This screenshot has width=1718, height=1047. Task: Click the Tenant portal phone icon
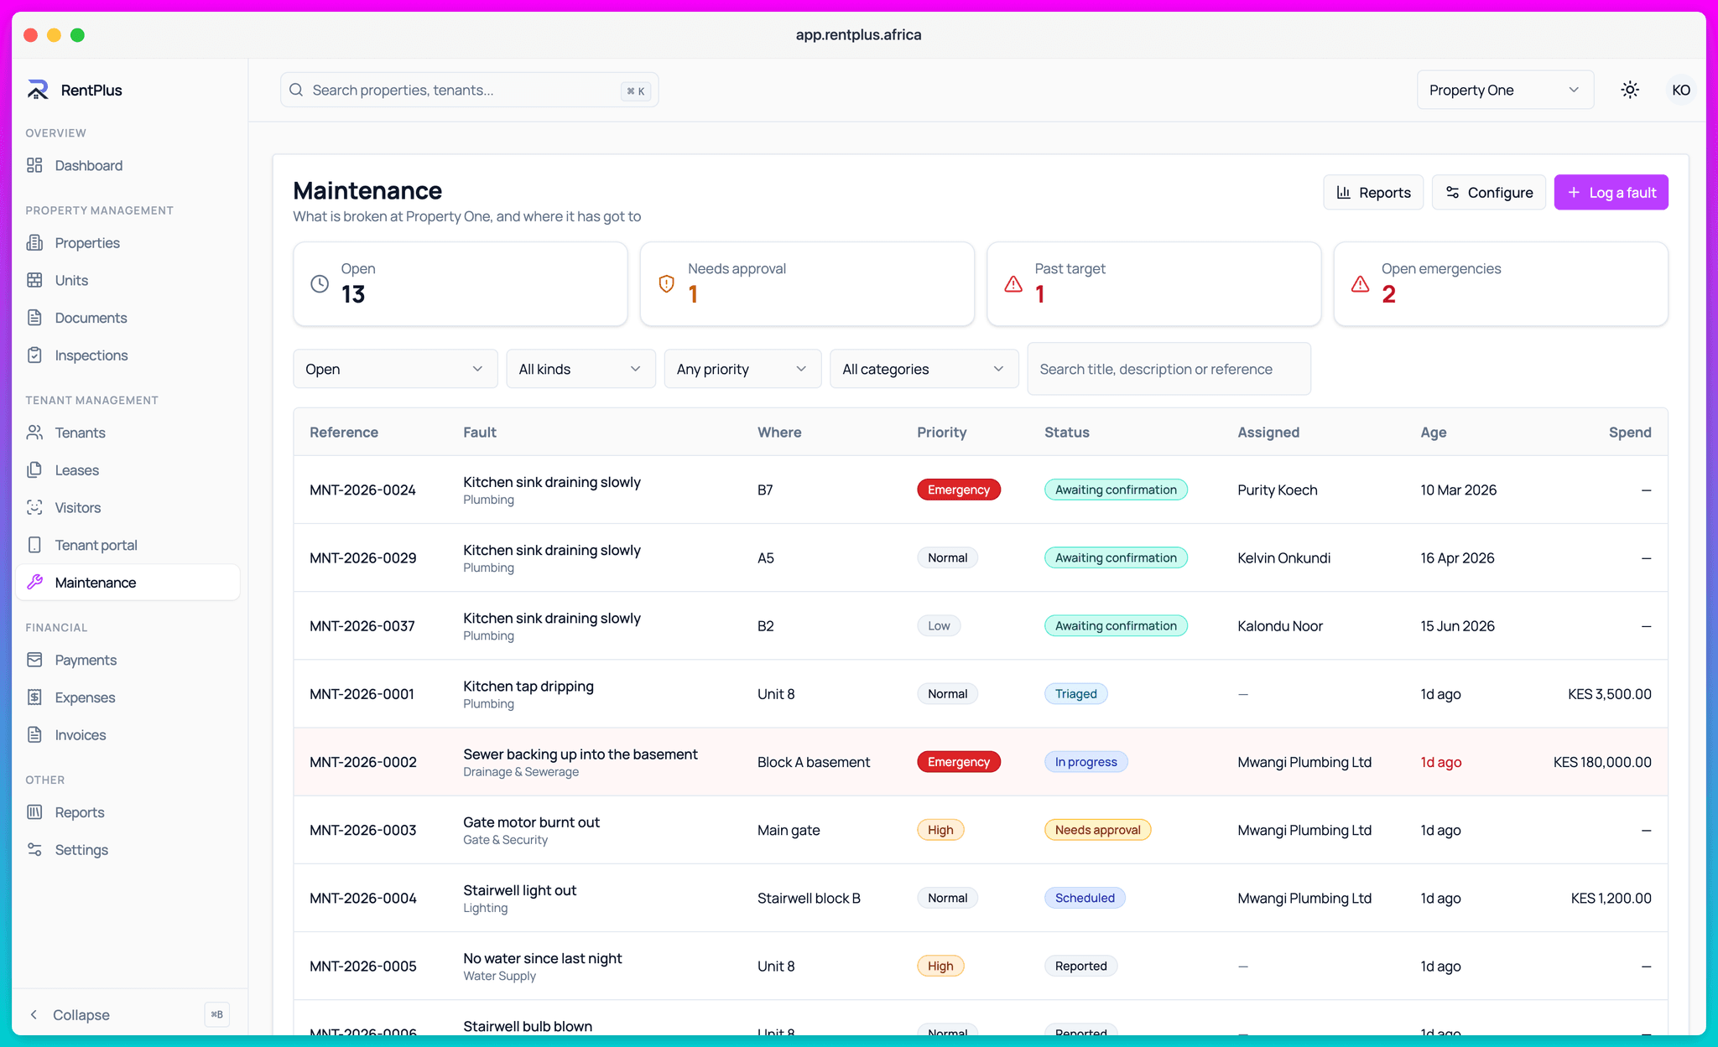click(x=34, y=545)
